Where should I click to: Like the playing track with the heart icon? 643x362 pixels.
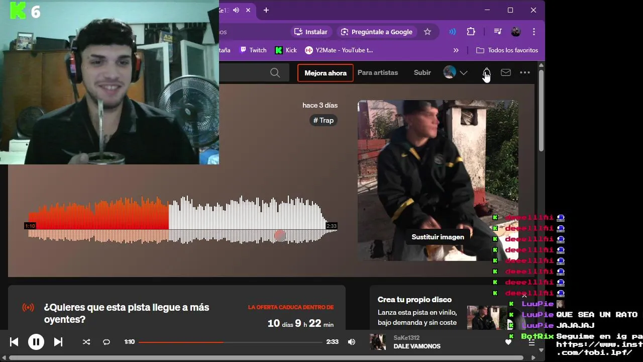pyautogui.click(x=508, y=342)
